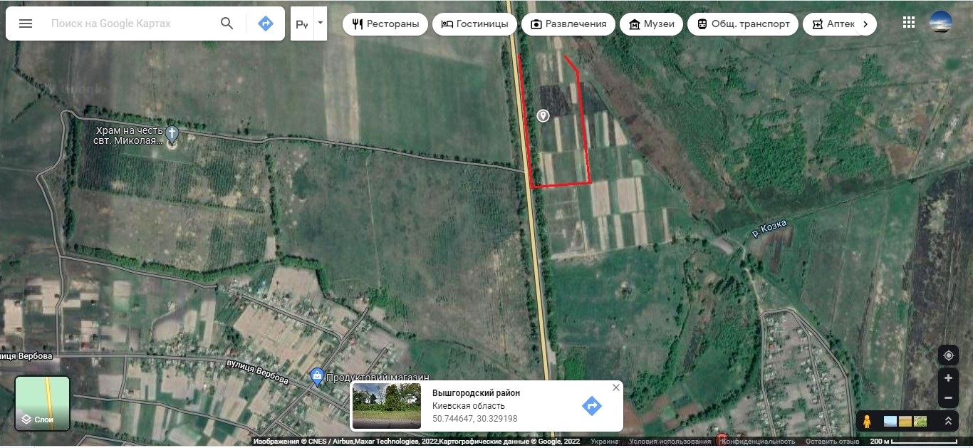Pick up the Street View pegman
The height and width of the screenshot is (448, 973).
[867, 421]
